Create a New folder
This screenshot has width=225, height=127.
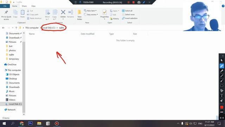(79, 15)
